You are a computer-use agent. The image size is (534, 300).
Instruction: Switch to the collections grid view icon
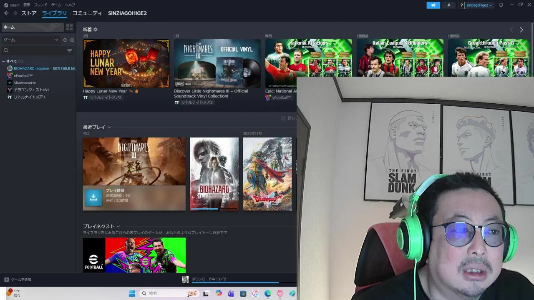69,27
